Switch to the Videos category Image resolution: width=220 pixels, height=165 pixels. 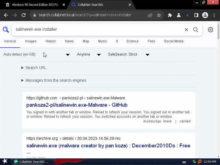51,41
